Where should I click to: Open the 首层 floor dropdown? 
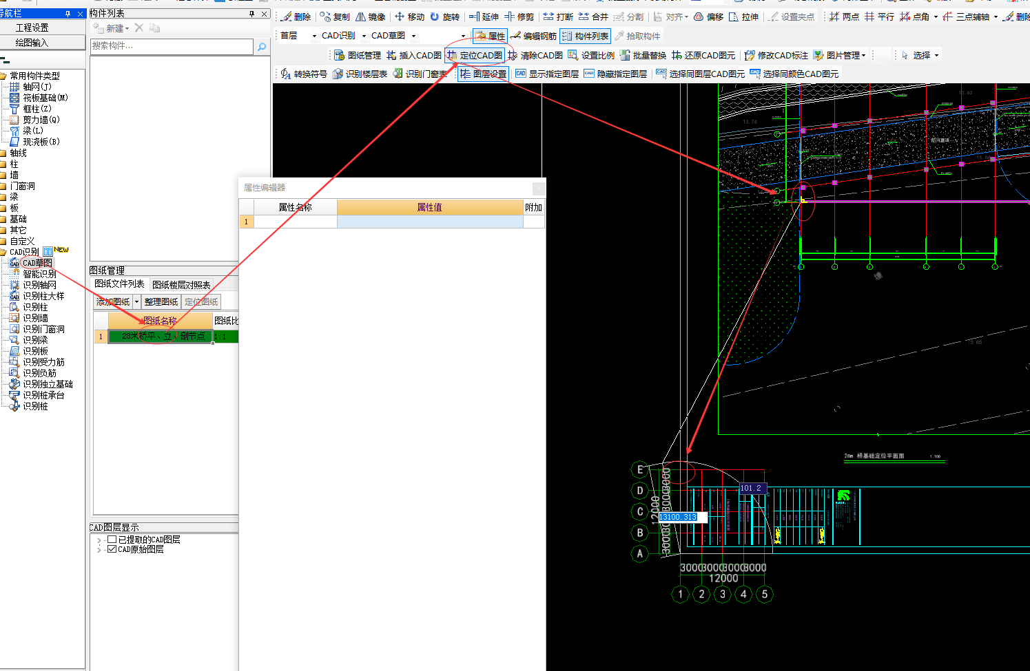pyautogui.click(x=314, y=36)
